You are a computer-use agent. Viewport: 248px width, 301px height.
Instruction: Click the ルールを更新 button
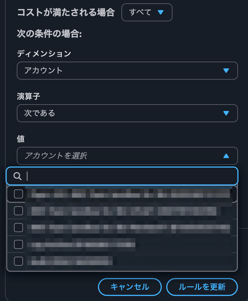click(x=202, y=287)
